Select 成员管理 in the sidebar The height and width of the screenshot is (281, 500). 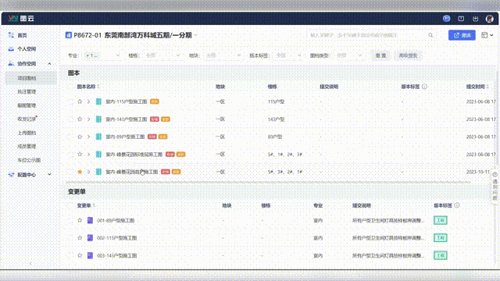pos(27,146)
